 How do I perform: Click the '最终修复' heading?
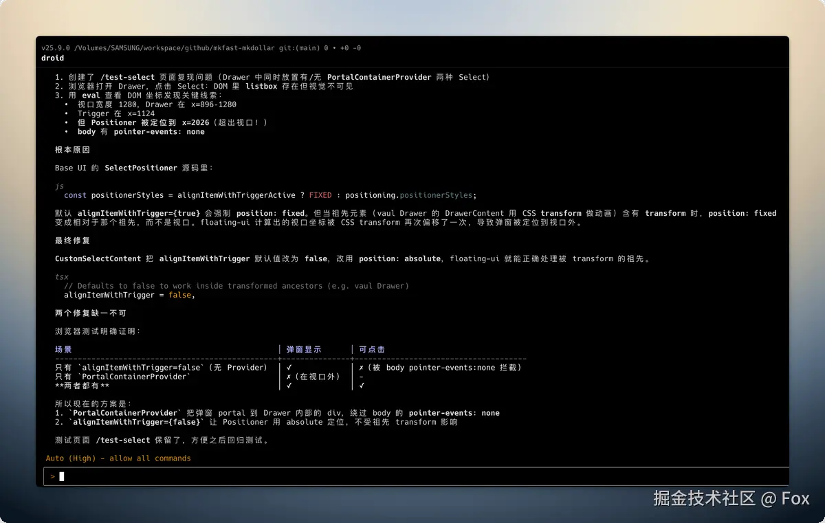73,241
